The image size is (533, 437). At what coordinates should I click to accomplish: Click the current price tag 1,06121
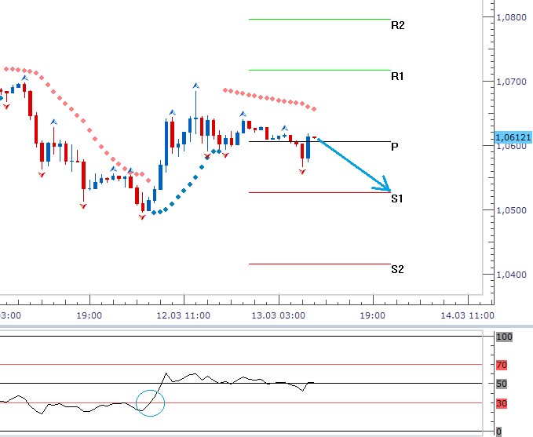pyautogui.click(x=513, y=137)
